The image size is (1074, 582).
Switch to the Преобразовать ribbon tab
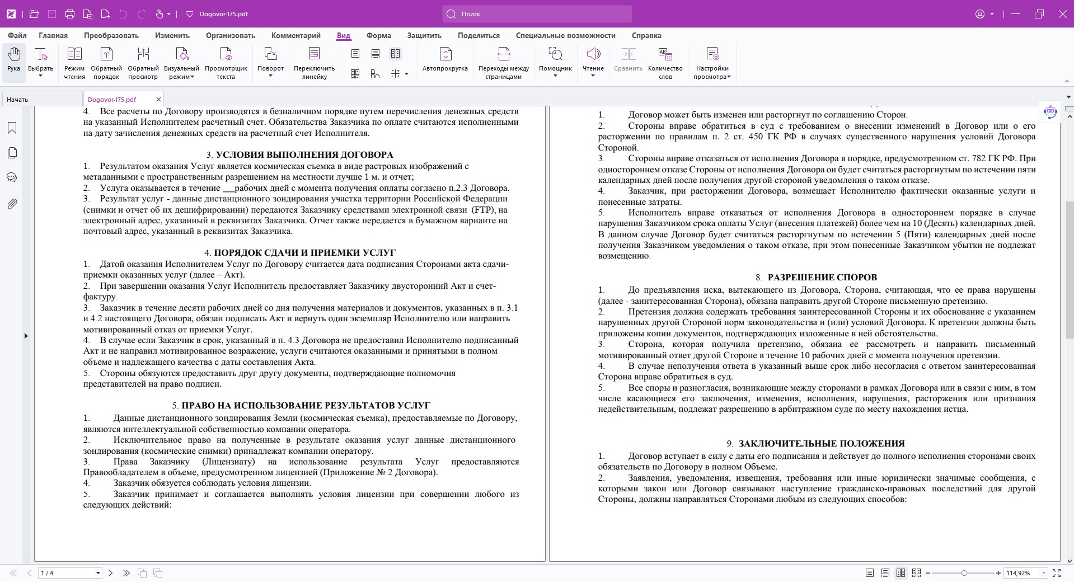111,35
